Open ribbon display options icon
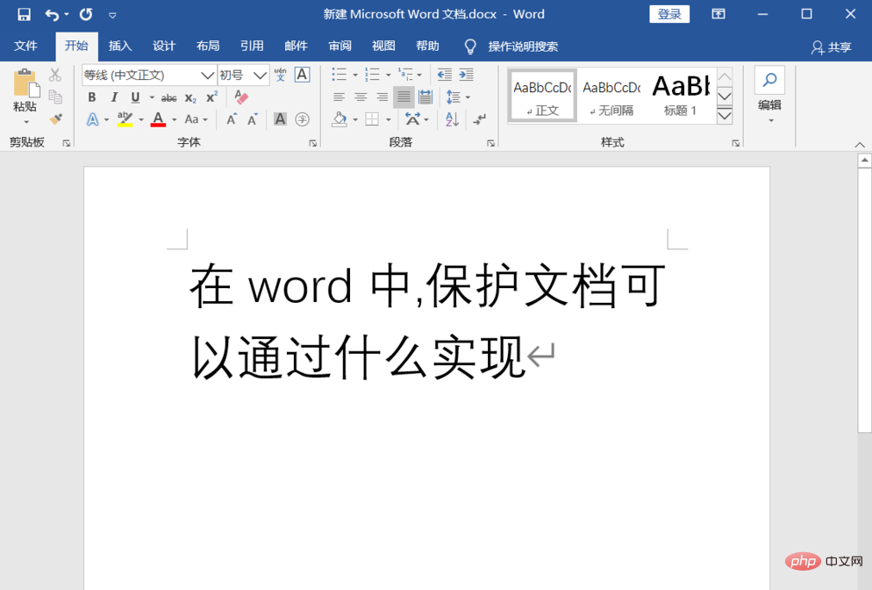The width and height of the screenshot is (872, 590). (x=718, y=14)
